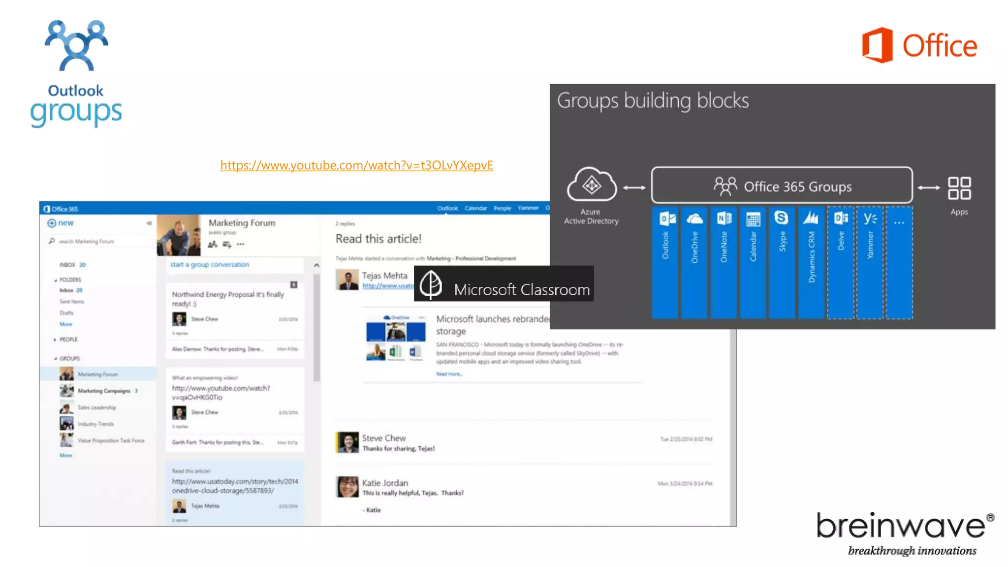Collapse the folder pane with double chevron

click(x=149, y=223)
